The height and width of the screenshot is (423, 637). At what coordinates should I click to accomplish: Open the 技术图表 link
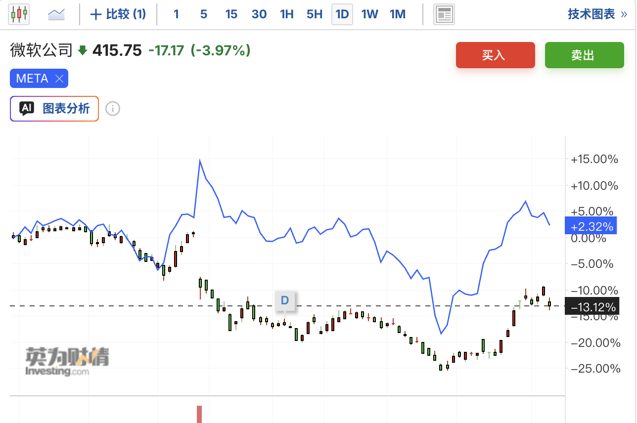597,14
